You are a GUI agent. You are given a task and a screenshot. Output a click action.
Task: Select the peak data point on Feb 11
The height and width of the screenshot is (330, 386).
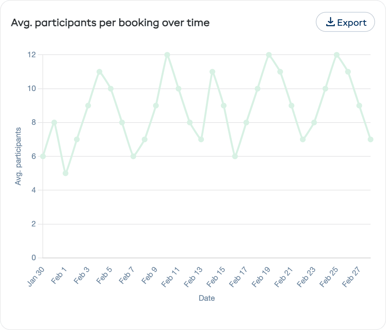tap(167, 55)
